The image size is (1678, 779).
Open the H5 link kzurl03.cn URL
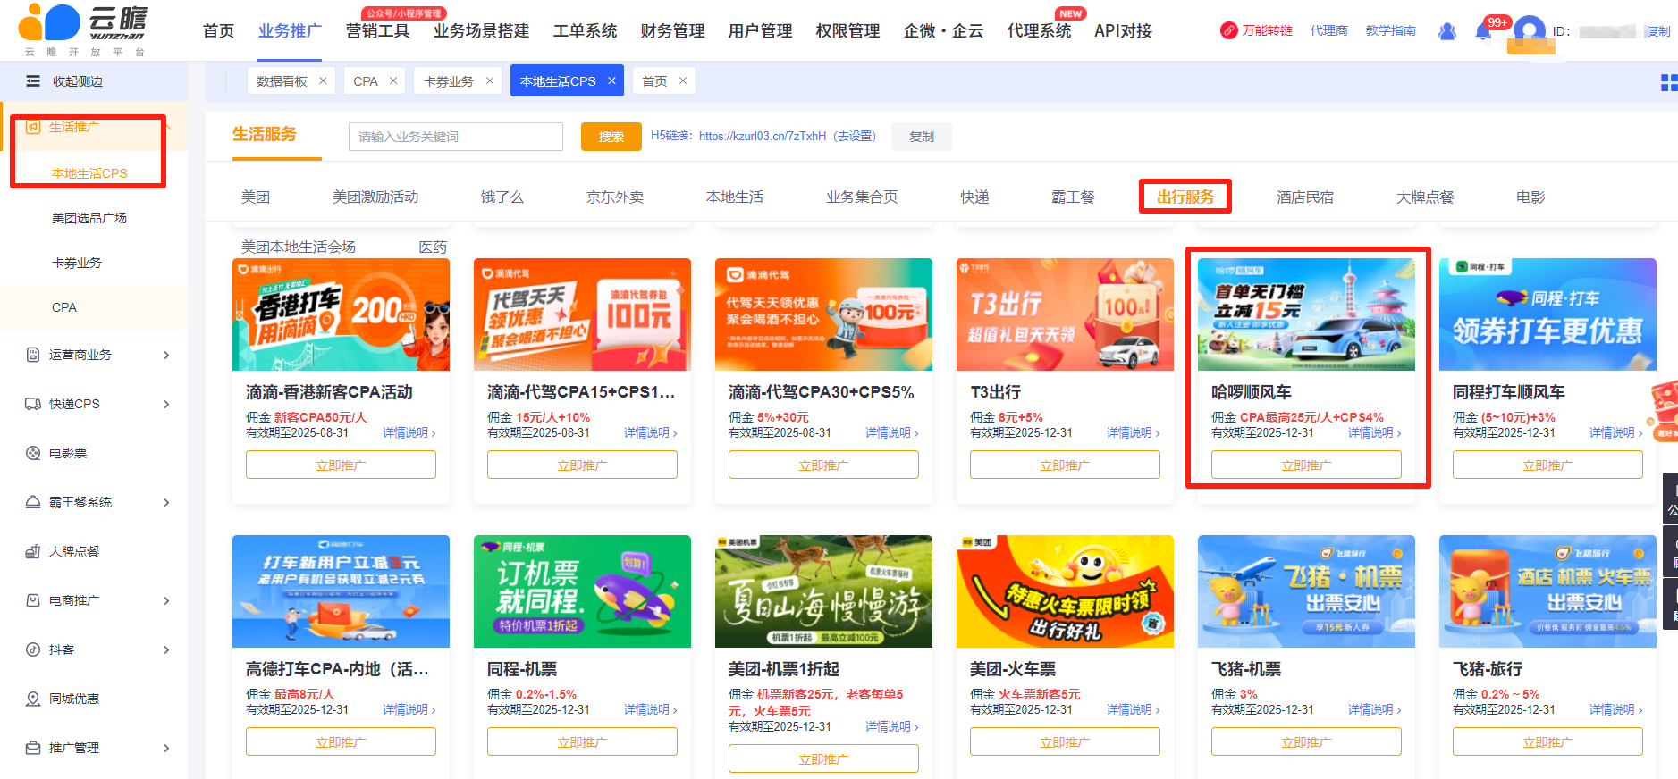763,137
